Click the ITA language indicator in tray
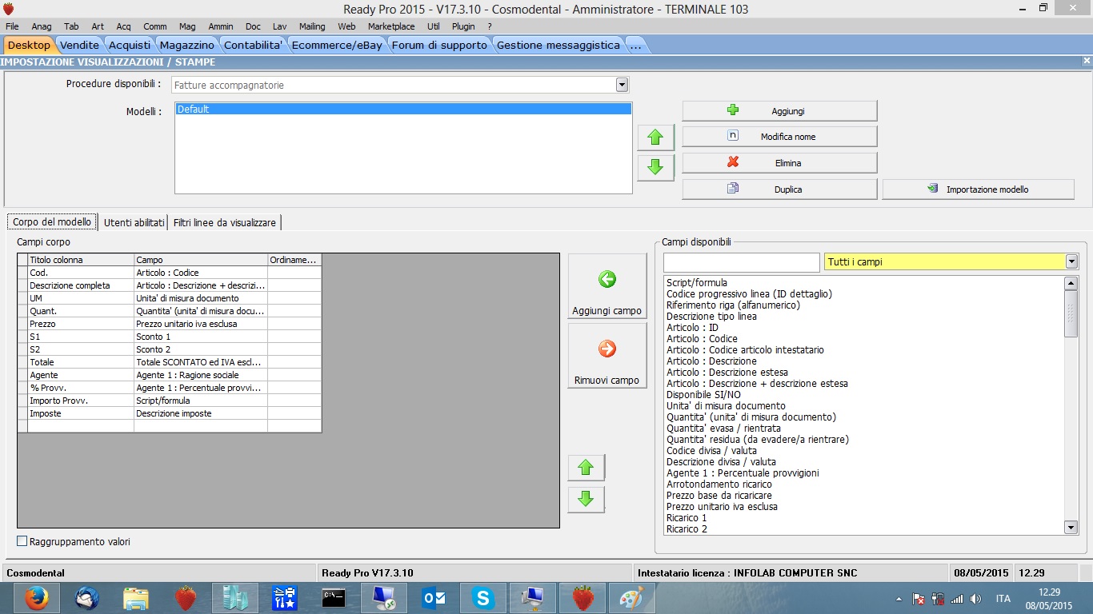1093x614 pixels. pyautogui.click(x=1003, y=599)
